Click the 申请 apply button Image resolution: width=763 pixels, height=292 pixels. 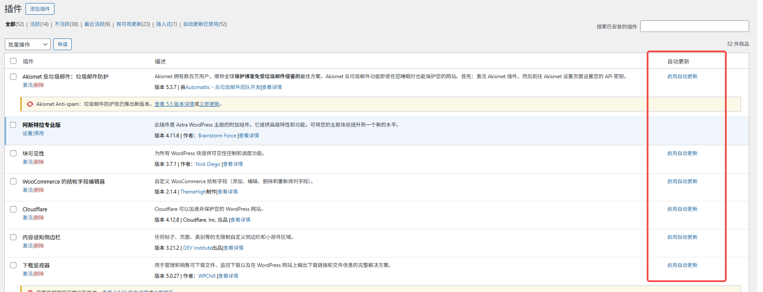(x=62, y=44)
